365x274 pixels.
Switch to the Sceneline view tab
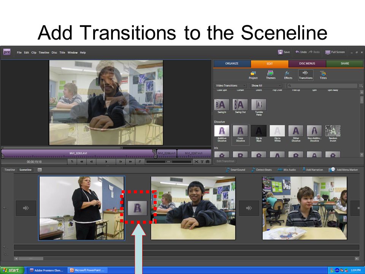tap(25, 170)
